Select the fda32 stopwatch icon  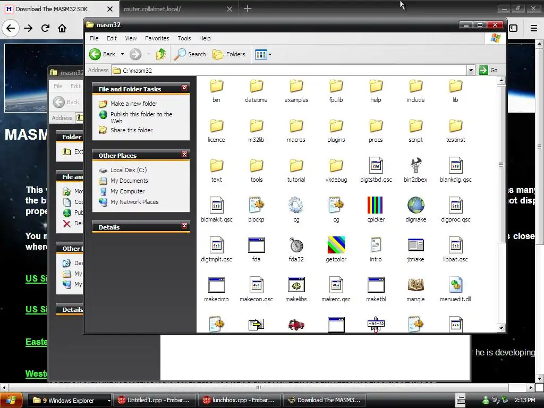(296, 245)
